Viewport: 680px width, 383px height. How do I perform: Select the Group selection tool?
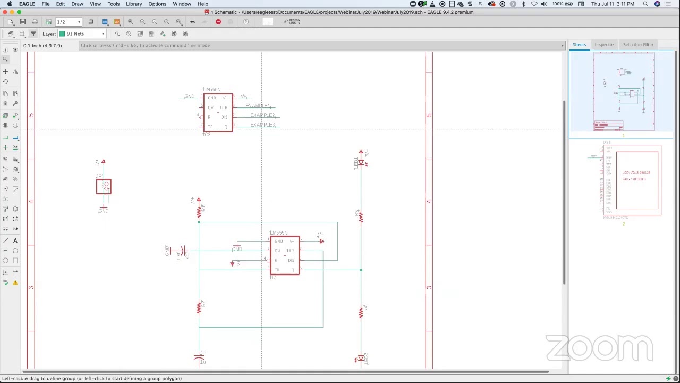tap(5, 60)
